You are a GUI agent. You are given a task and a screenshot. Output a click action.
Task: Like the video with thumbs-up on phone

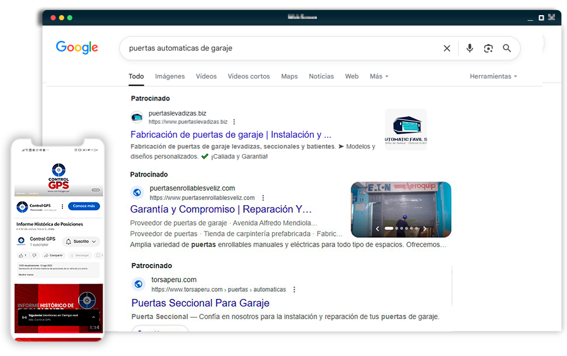coord(21,255)
